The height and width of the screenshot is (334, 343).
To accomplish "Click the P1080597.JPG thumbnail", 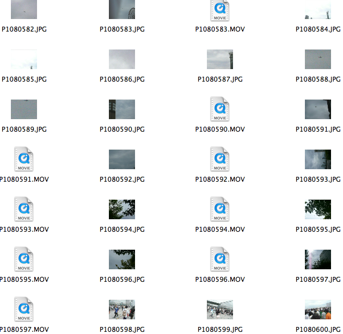I will 318,259.
